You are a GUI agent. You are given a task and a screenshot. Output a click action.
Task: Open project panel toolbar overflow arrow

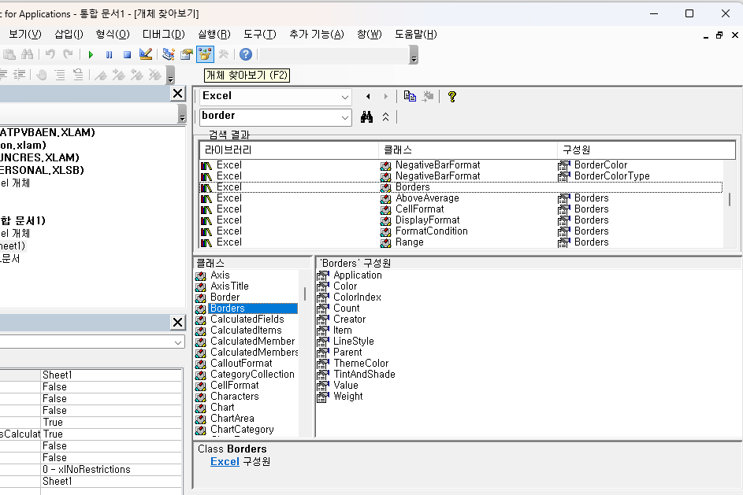pyautogui.click(x=182, y=114)
